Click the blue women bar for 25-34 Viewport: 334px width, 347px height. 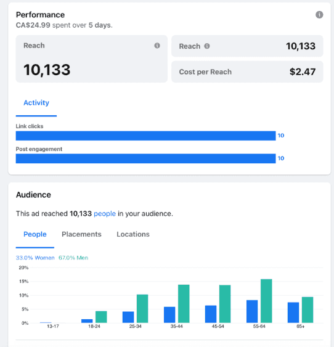[x=128, y=317]
